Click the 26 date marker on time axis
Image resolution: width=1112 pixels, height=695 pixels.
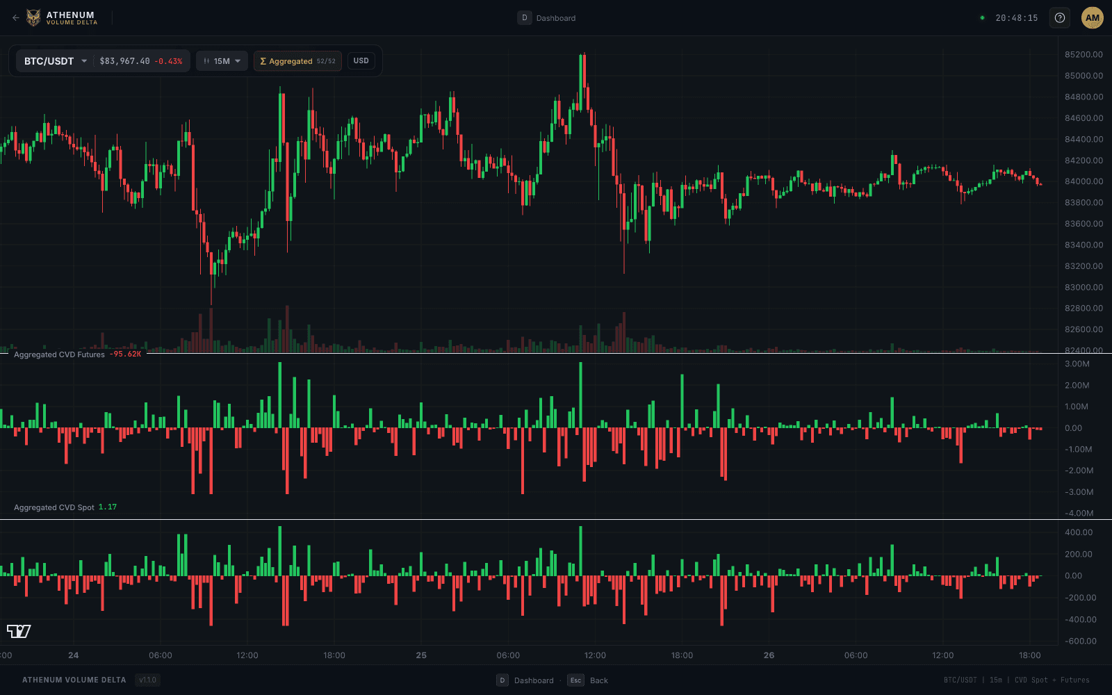point(769,655)
